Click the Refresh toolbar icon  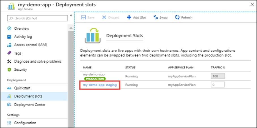coord(177,18)
